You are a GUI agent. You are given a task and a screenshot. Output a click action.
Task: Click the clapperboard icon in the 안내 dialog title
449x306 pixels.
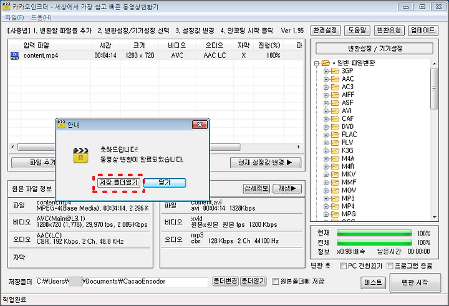(x=61, y=124)
